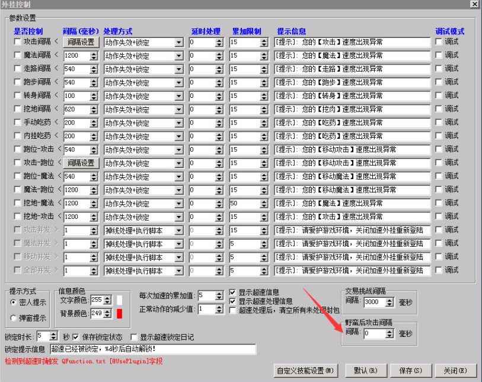The height and width of the screenshot is (382, 482).
Task: Adjust 累加限制 spinner in 攻击间隔 row
Action: tap(264, 43)
